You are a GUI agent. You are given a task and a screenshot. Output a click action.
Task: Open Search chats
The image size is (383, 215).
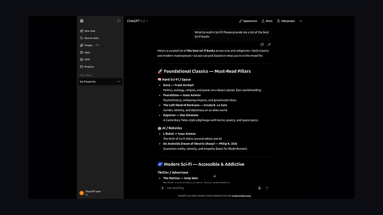100,38
